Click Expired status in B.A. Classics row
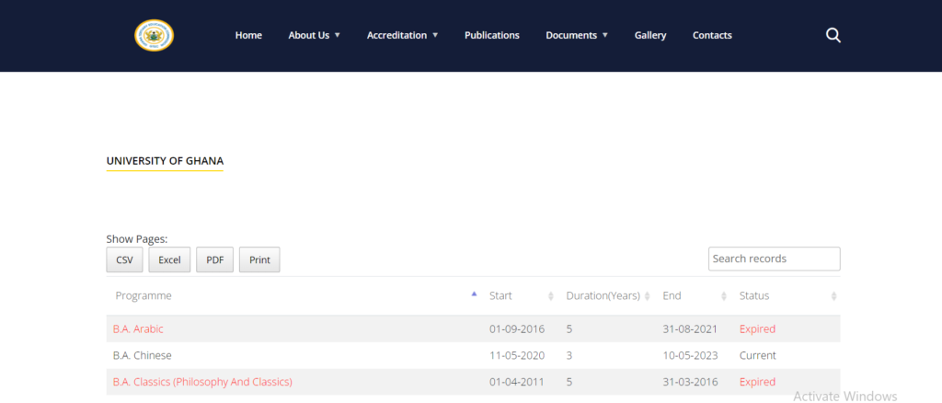The image size is (942, 403). (x=758, y=382)
